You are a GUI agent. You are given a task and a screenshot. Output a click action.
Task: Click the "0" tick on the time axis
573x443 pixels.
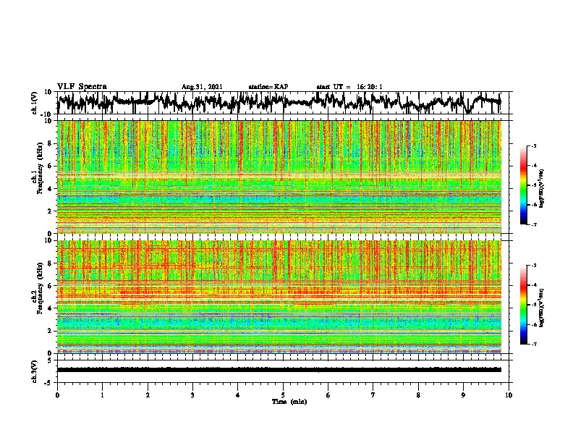(x=57, y=395)
